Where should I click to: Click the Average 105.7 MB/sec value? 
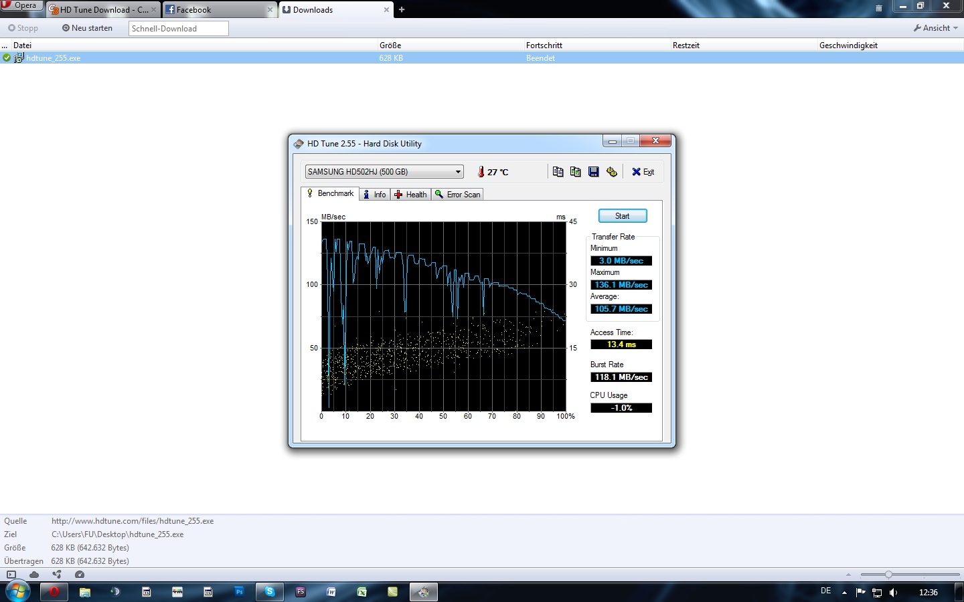point(621,309)
